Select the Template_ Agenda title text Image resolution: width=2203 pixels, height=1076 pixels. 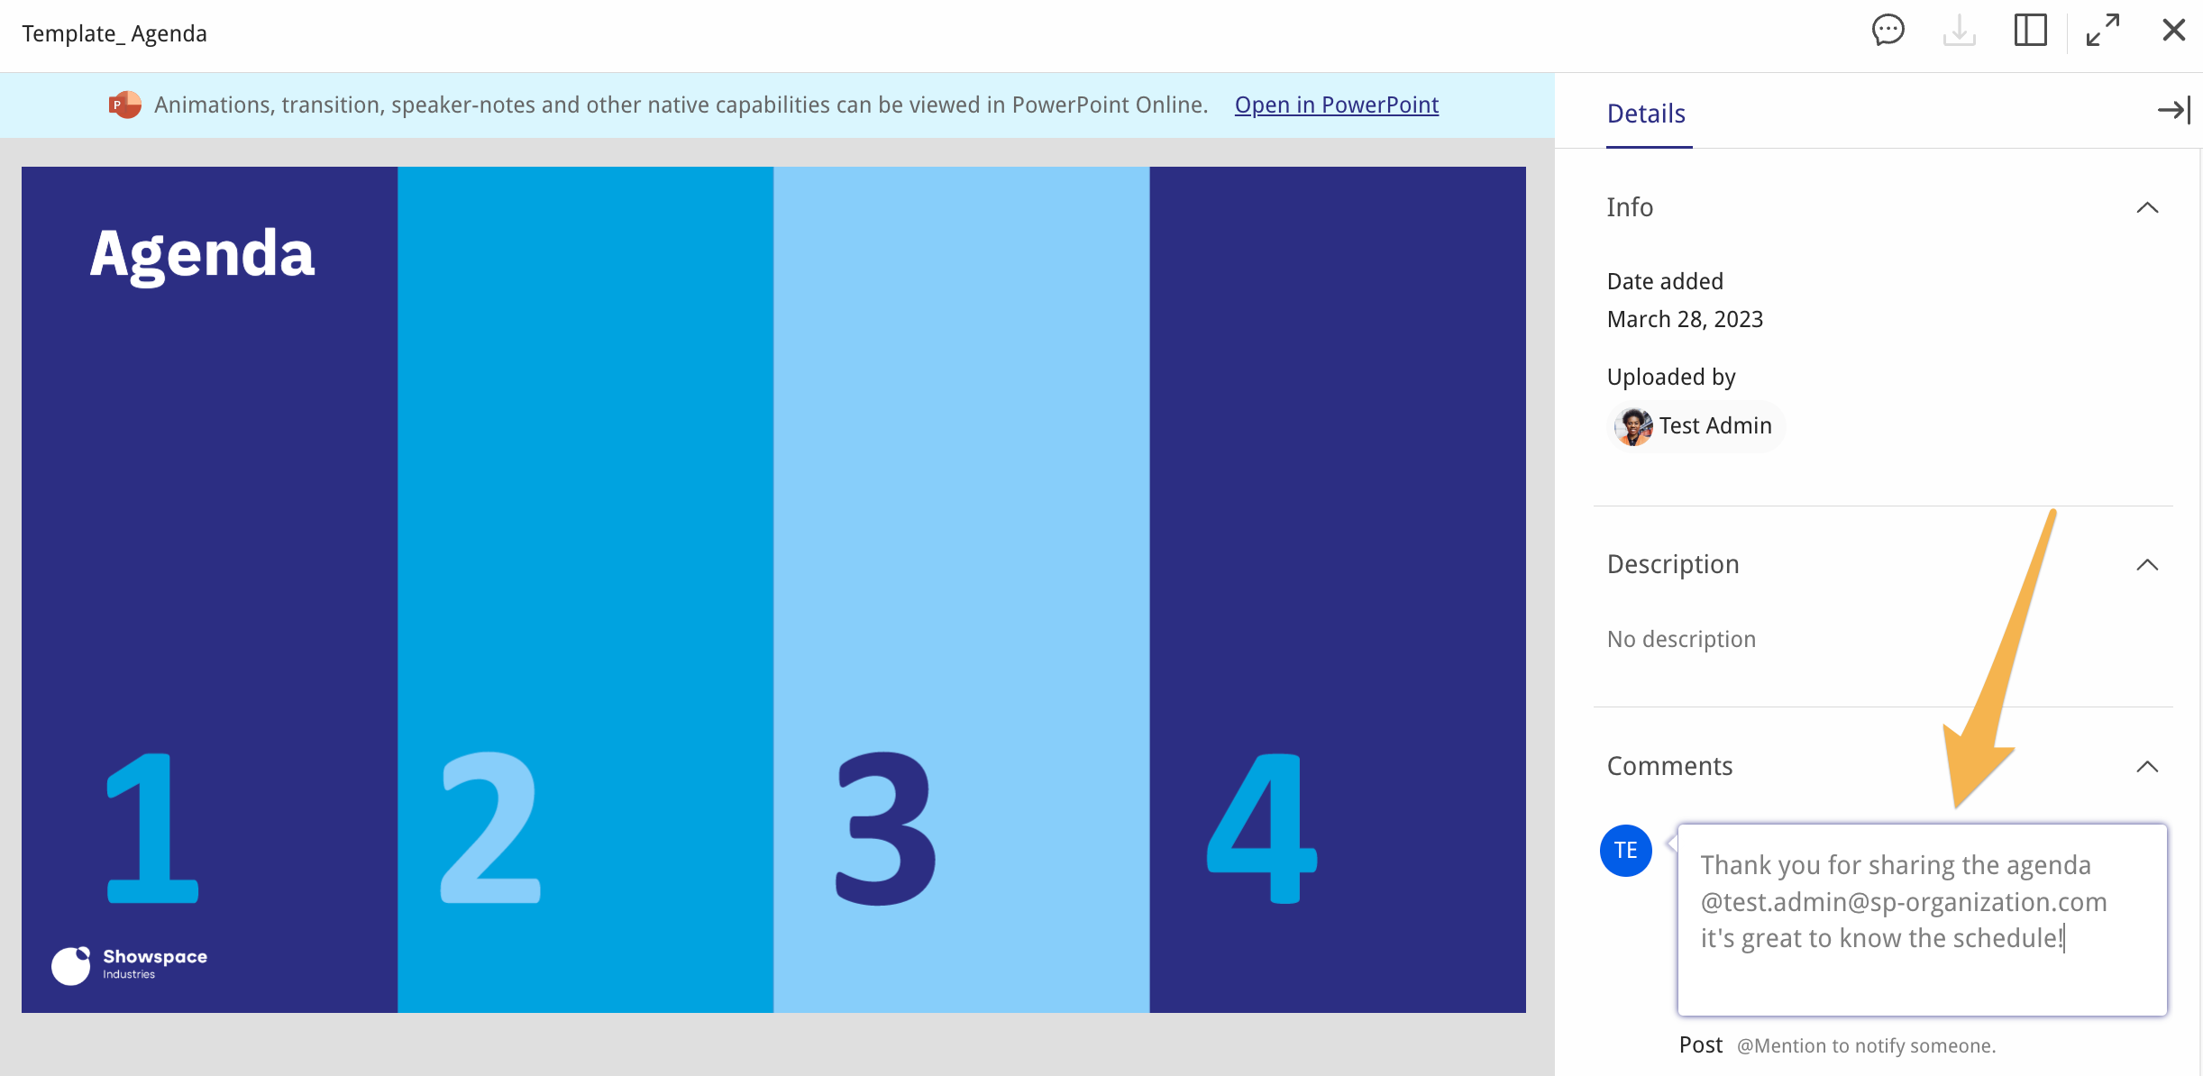(114, 32)
